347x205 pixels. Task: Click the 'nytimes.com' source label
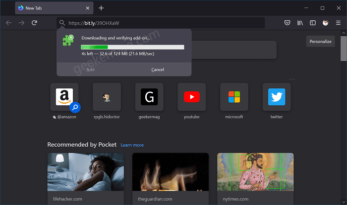235,199
